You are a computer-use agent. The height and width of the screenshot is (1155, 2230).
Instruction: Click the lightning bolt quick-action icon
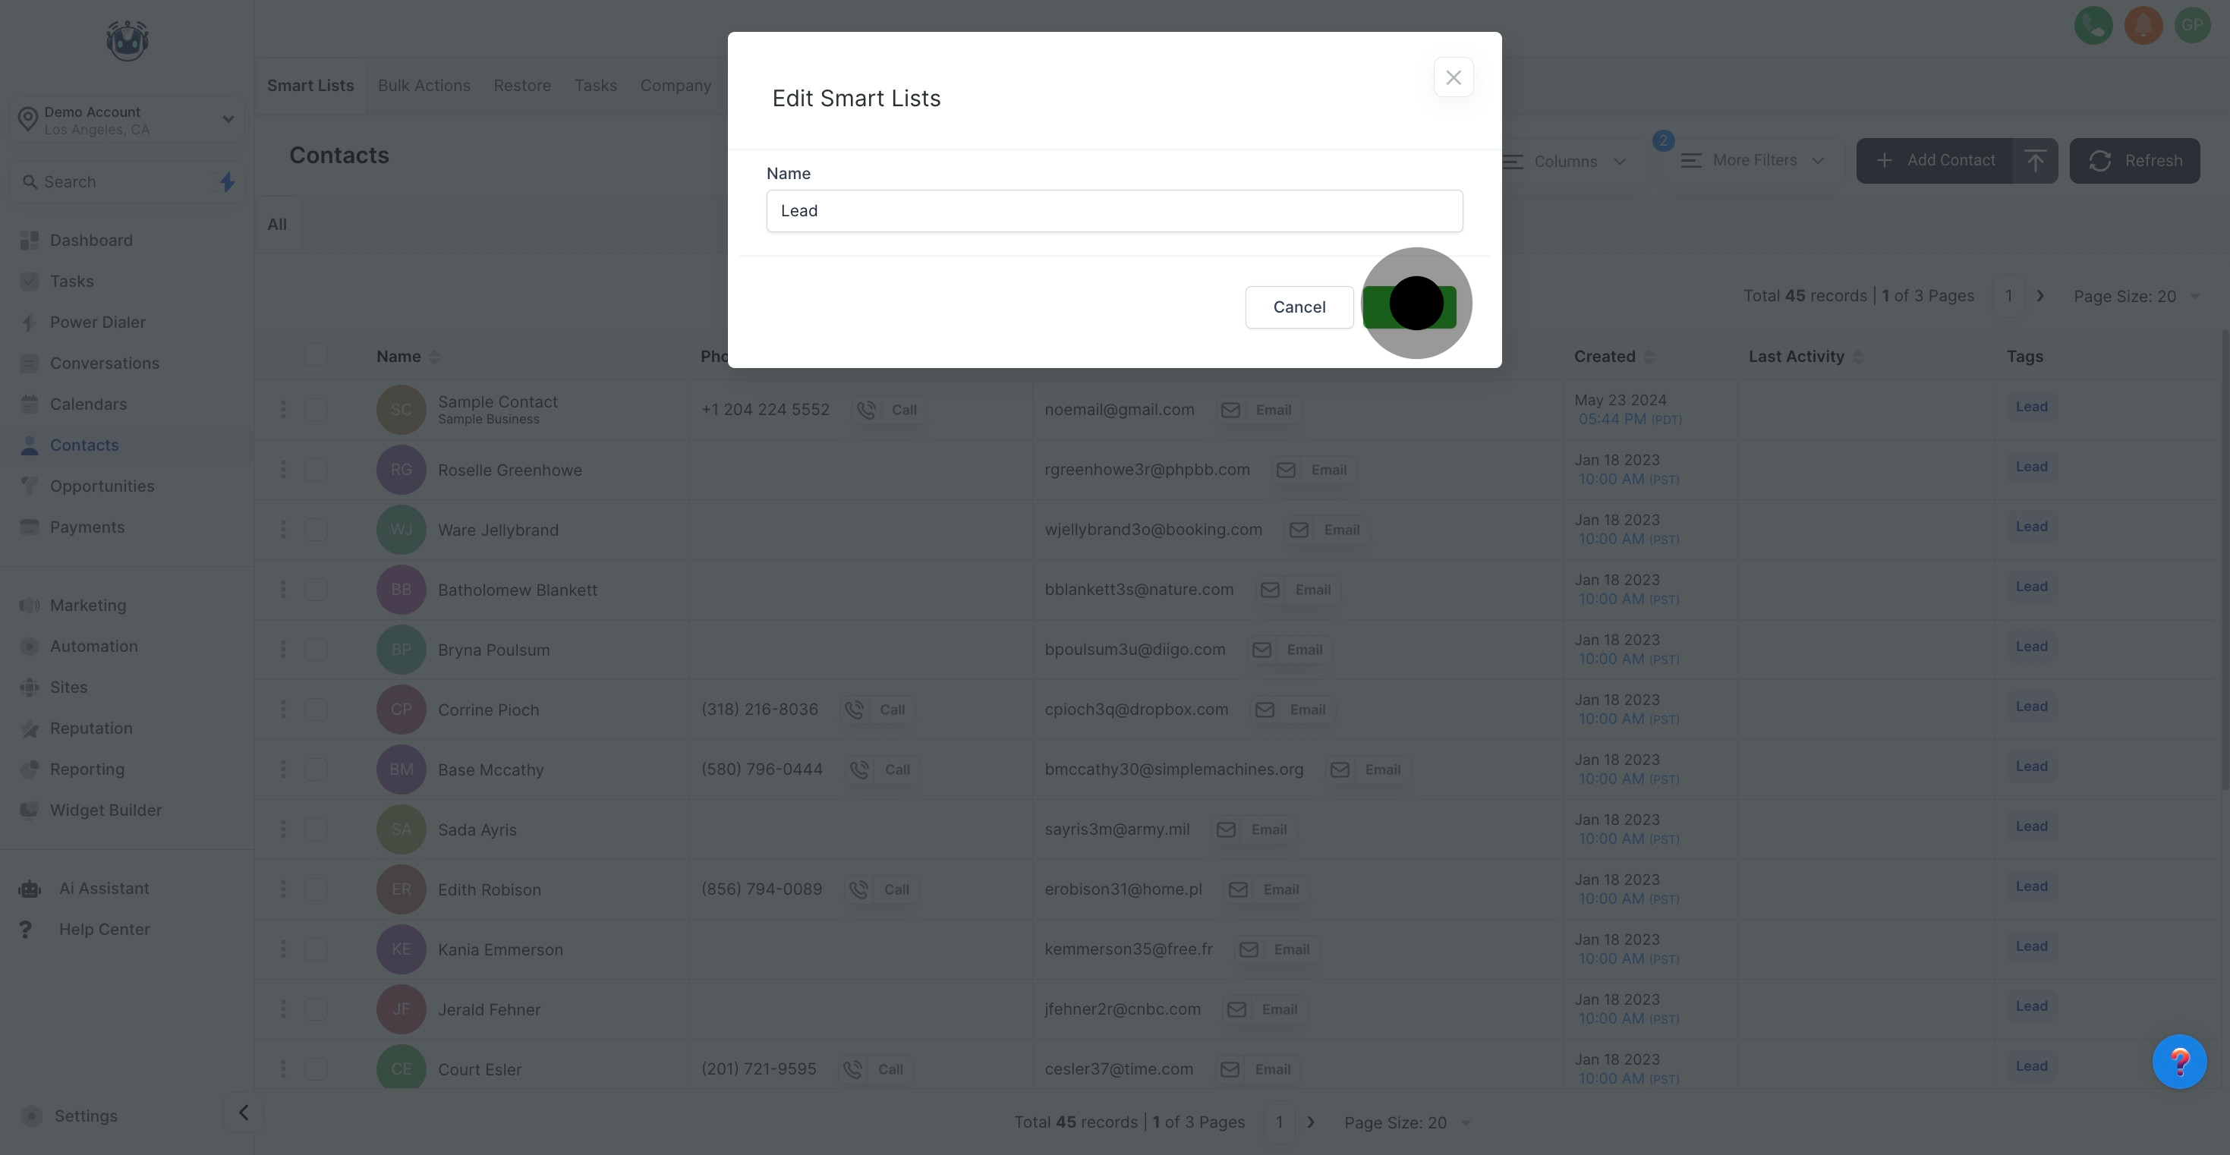(x=227, y=182)
